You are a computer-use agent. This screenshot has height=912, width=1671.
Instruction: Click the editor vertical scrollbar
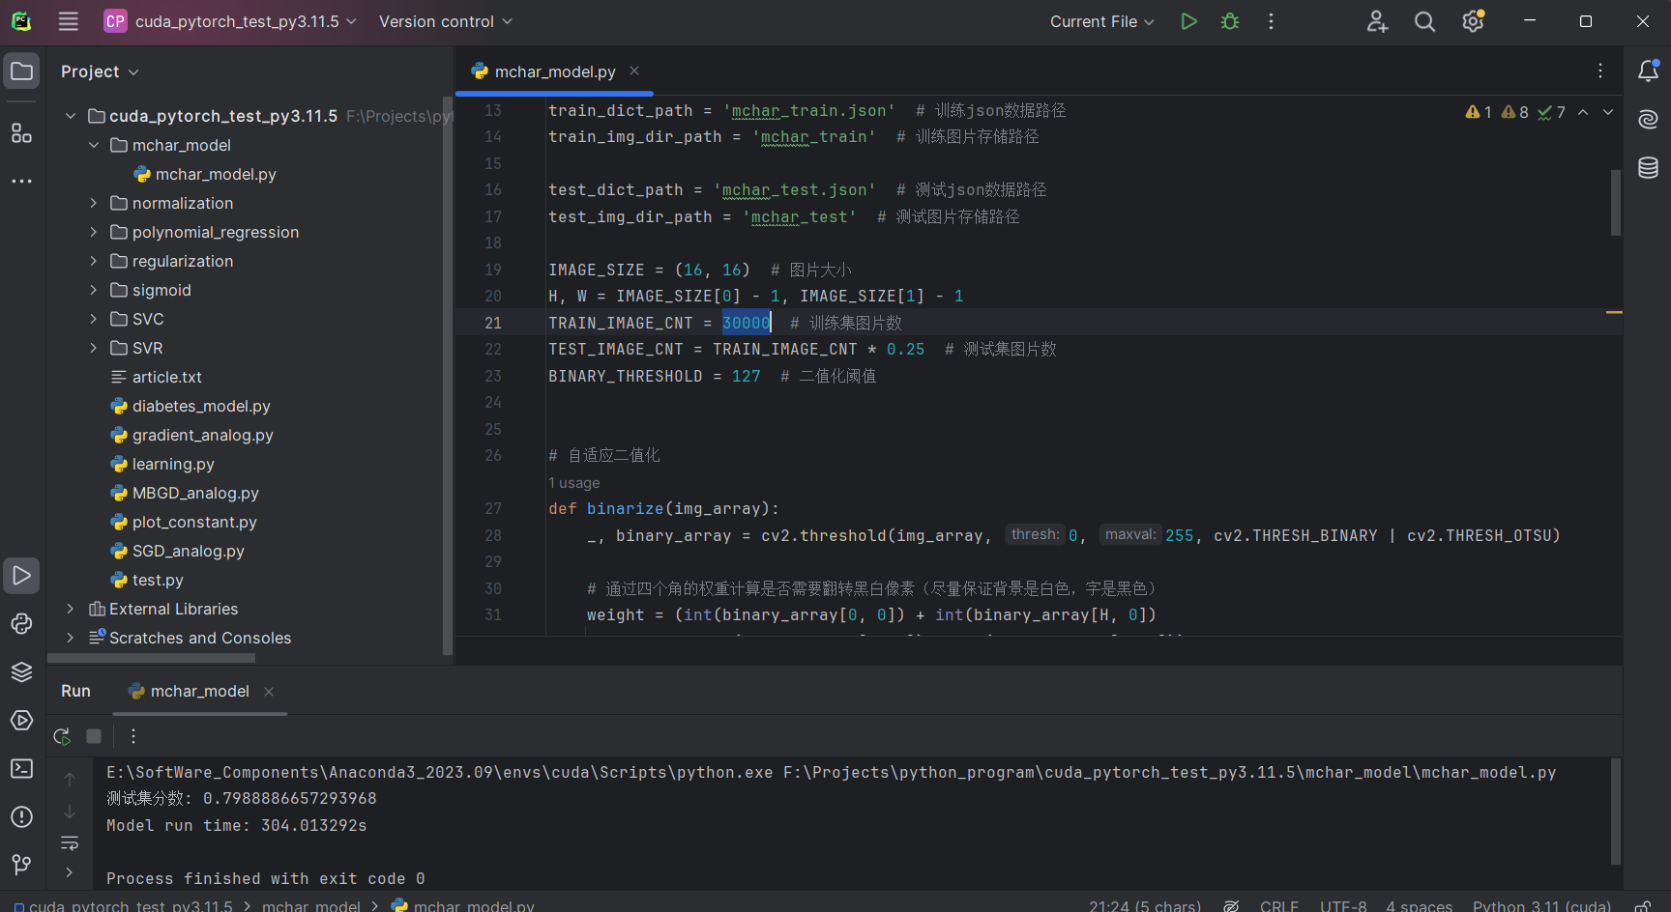[x=1616, y=203]
